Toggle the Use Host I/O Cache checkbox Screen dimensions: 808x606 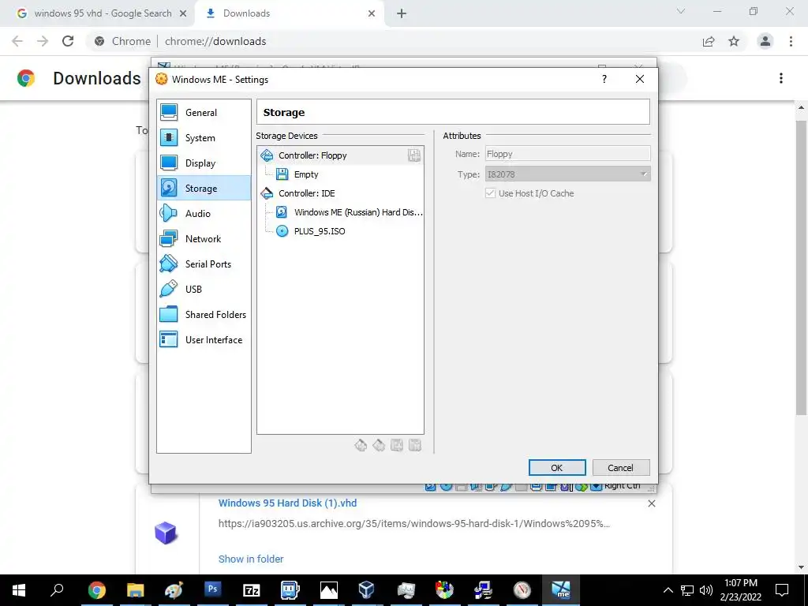tap(490, 193)
